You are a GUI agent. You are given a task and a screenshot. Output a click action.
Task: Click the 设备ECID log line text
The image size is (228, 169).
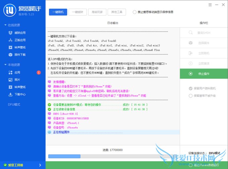71,118
